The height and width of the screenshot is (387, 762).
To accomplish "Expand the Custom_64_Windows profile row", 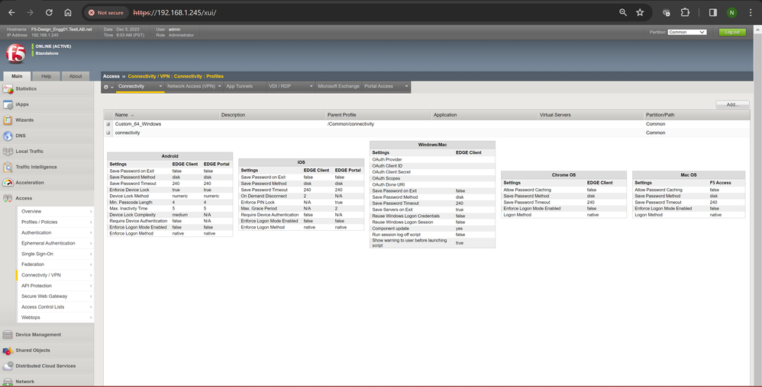I will tap(108, 123).
